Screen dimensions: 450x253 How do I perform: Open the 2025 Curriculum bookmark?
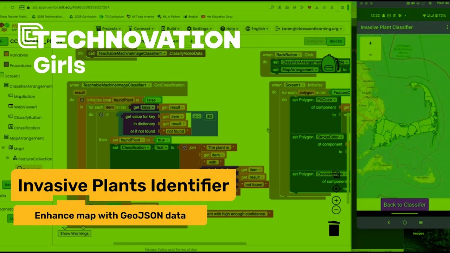click(83, 17)
